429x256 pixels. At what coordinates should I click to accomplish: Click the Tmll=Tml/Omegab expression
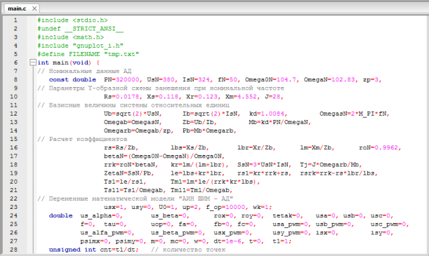(x=200, y=190)
